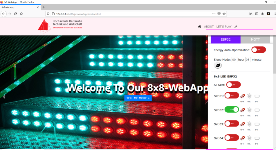Click the leaf sleep mode button
This screenshot has width=276, height=150.
click(x=218, y=66)
